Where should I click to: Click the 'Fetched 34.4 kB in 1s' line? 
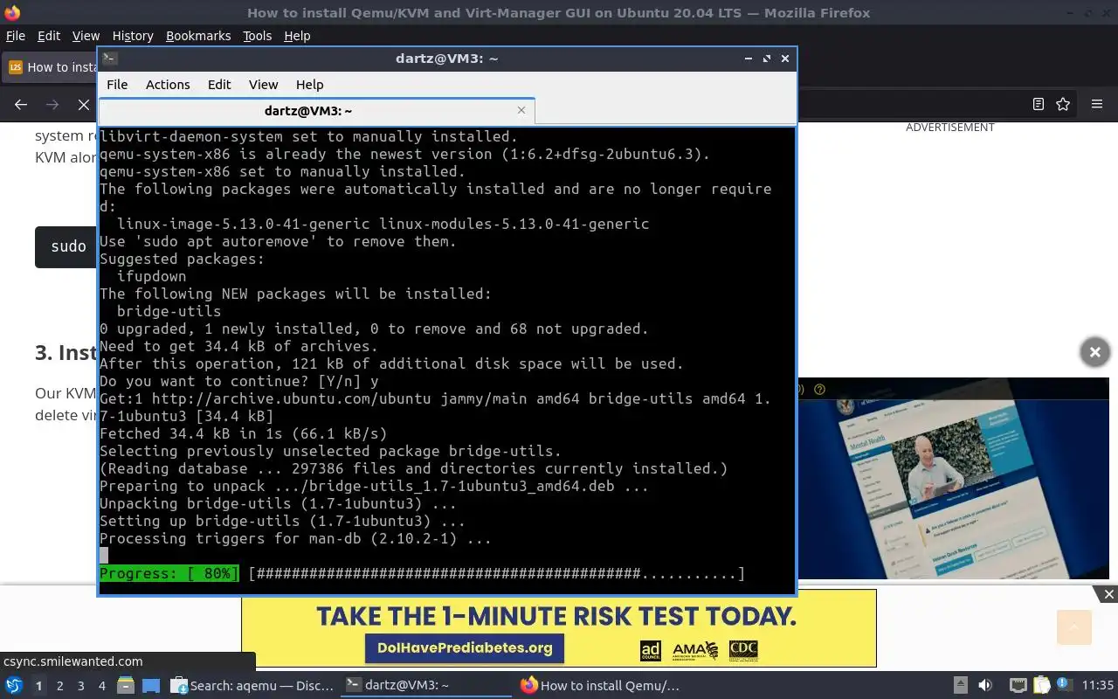pyautogui.click(x=243, y=433)
